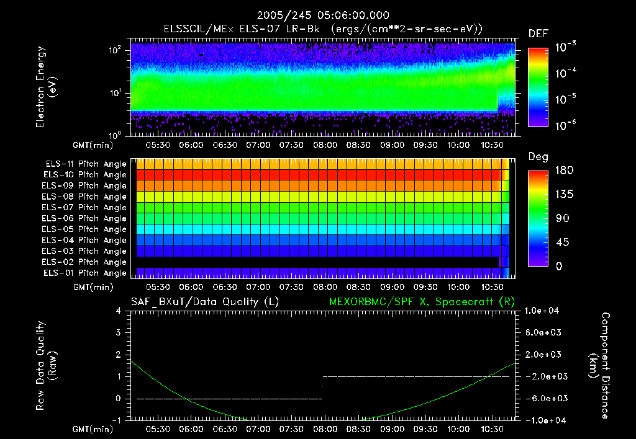The height and width of the screenshot is (439, 636).
Task: Click the DEF rainbow color scale bar
Action: (538, 87)
